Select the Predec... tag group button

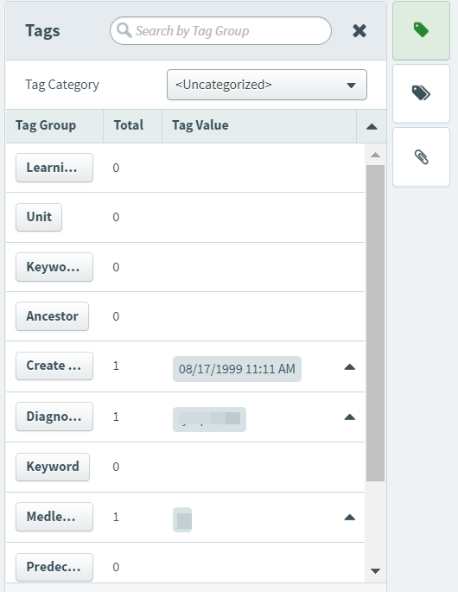pos(54,567)
